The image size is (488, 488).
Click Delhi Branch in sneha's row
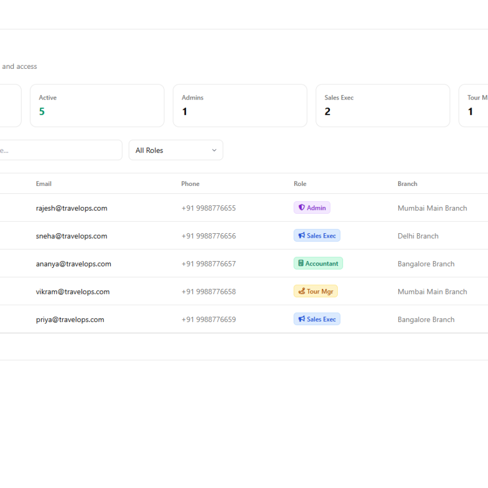click(418, 236)
